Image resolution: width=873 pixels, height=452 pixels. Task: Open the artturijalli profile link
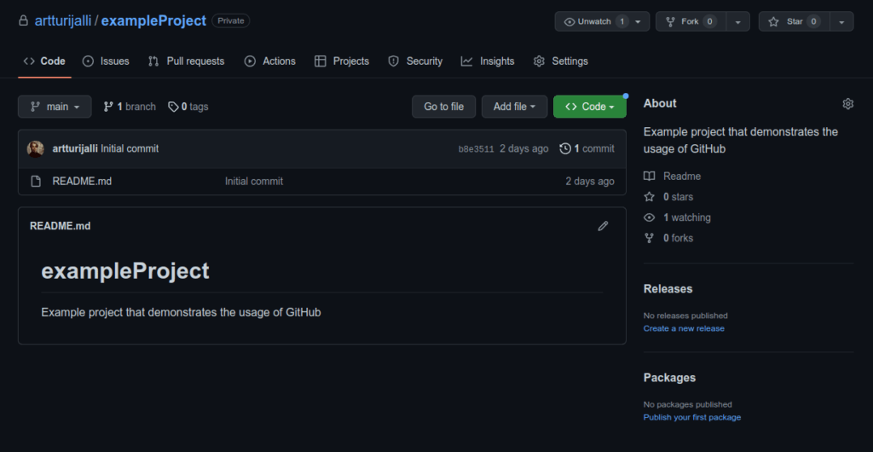pyautogui.click(x=63, y=21)
